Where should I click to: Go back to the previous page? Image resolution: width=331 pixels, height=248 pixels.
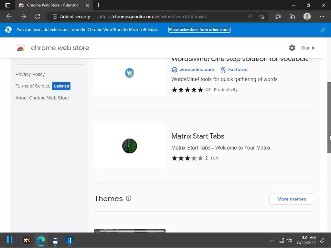click(x=9, y=16)
